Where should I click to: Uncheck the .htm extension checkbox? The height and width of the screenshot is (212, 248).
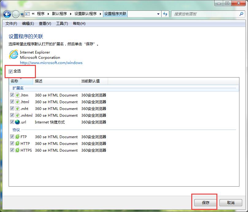tap(12, 95)
